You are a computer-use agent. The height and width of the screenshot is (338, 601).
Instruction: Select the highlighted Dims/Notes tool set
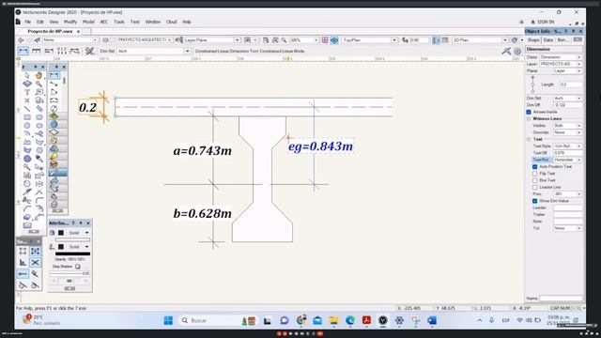(58, 173)
